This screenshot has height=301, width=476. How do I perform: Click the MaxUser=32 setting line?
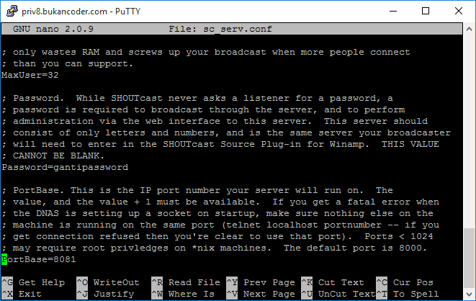click(x=30, y=75)
